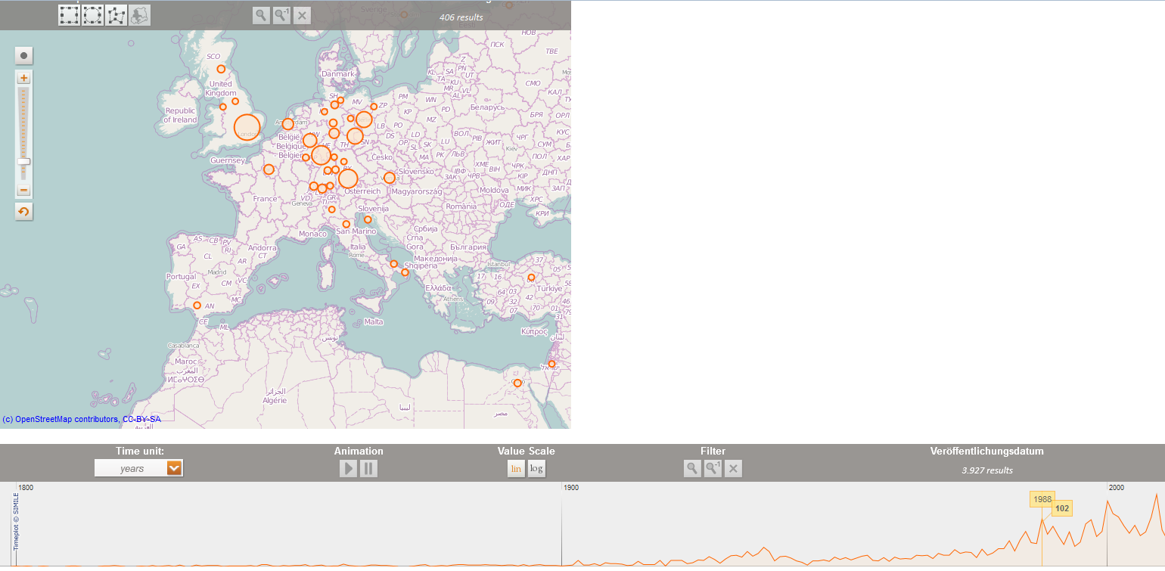Open the OpenStreetMap contributors link
The image size is (1165, 571).
(x=82, y=419)
